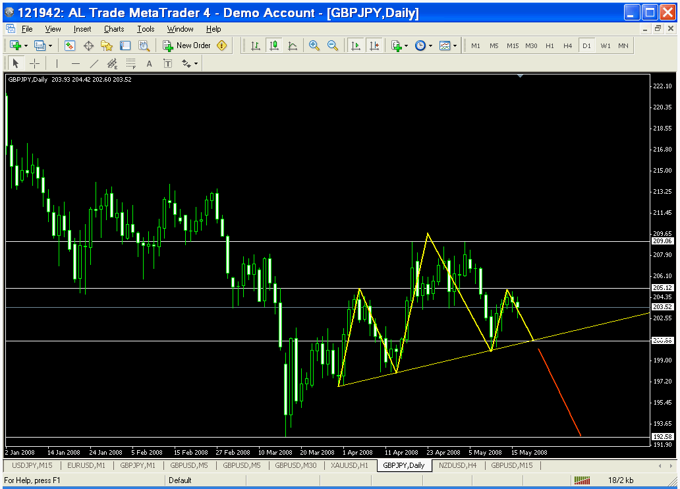Click the Market Watch toolbar icon
Image resolution: width=680 pixels, height=489 pixels.
pyautogui.click(x=70, y=45)
